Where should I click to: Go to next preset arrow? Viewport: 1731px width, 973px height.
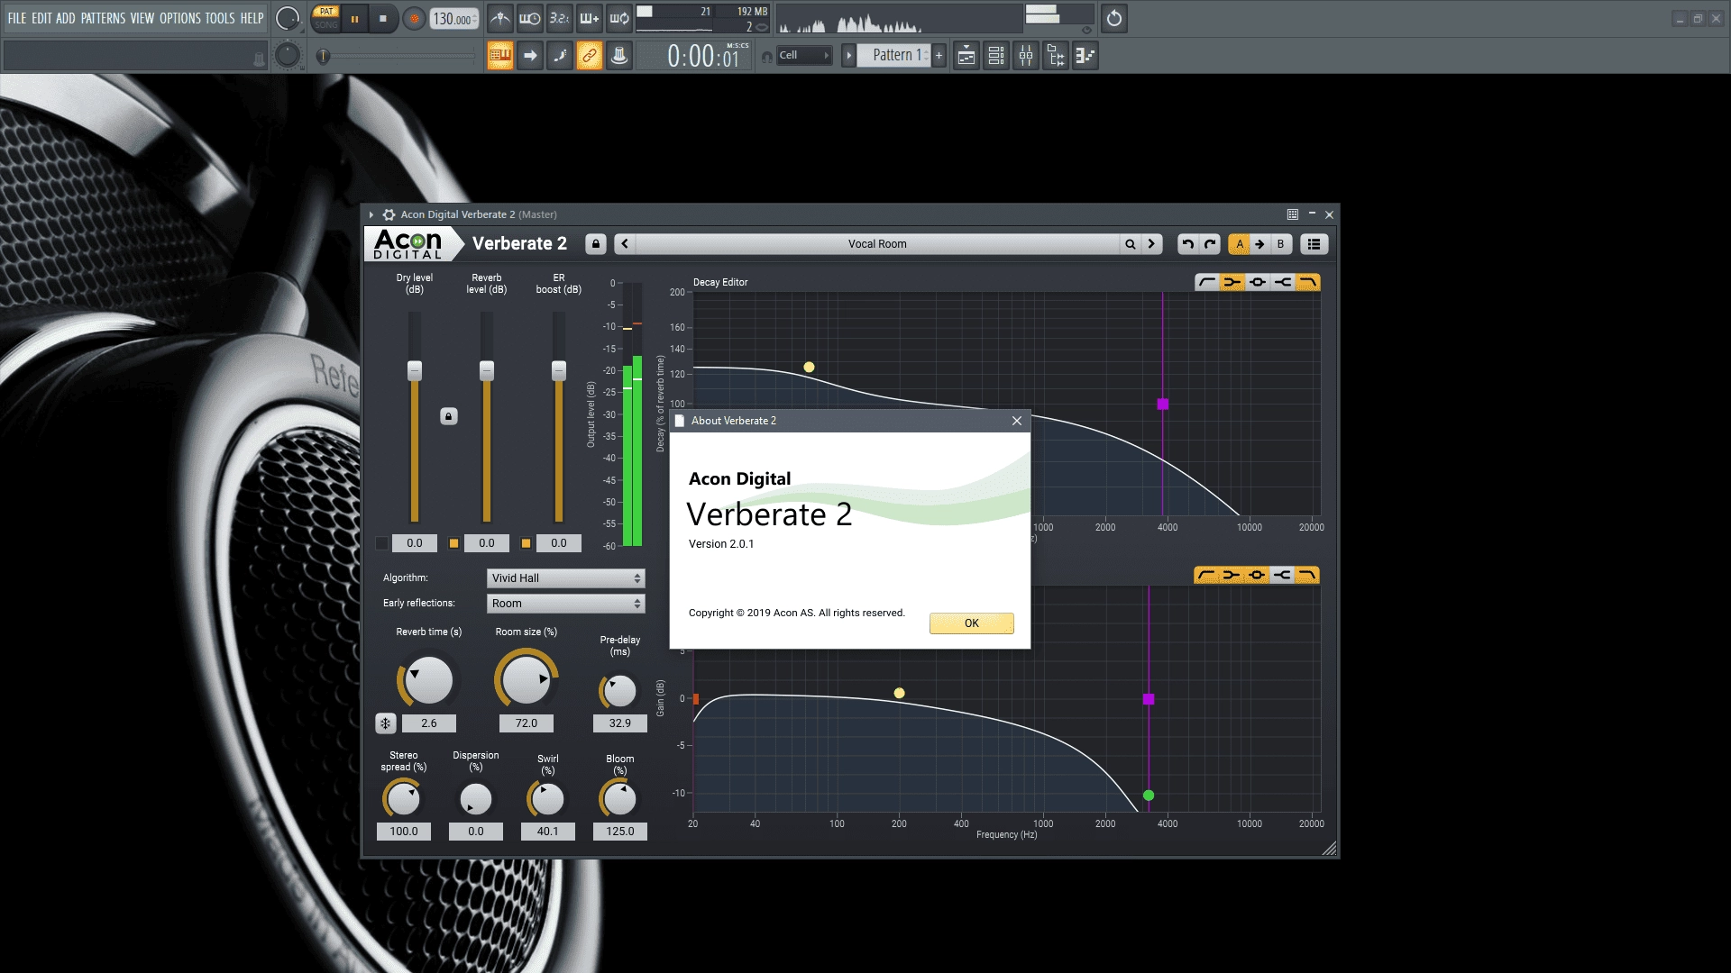(x=1151, y=244)
